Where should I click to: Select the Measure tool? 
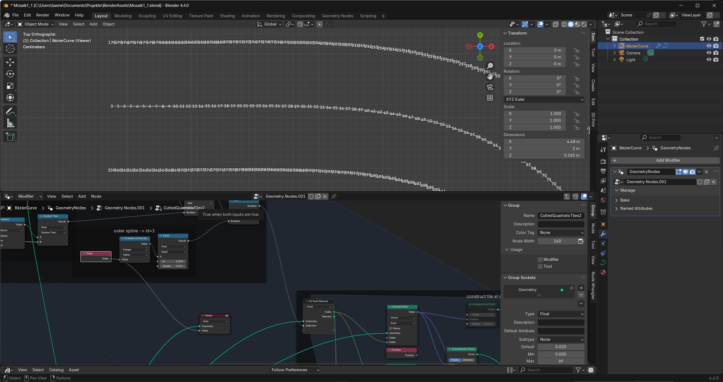coord(10,123)
